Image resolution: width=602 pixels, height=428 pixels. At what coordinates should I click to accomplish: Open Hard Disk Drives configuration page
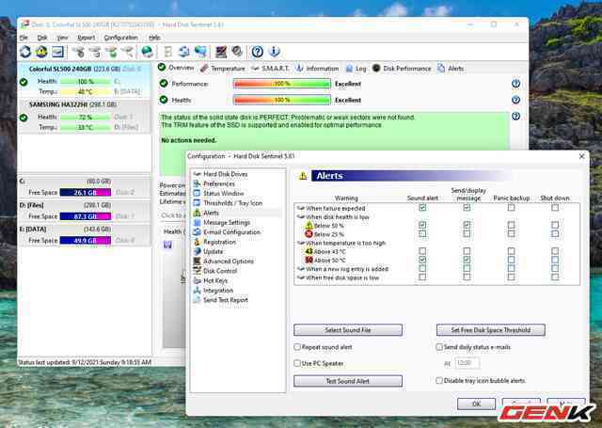226,174
